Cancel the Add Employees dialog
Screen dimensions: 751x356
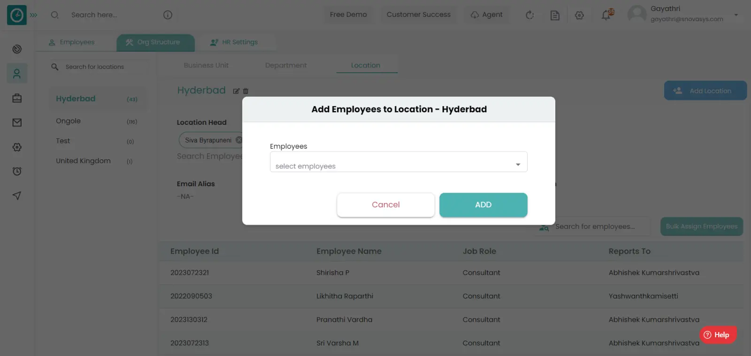click(386, 205)
